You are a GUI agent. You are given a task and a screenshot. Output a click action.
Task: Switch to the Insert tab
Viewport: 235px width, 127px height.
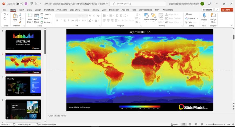(x=21, y=10)
